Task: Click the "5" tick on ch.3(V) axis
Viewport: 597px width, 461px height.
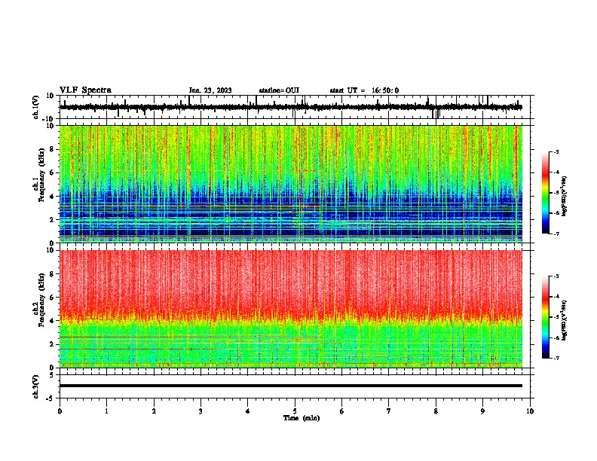Action: click(x=52, y=375)
